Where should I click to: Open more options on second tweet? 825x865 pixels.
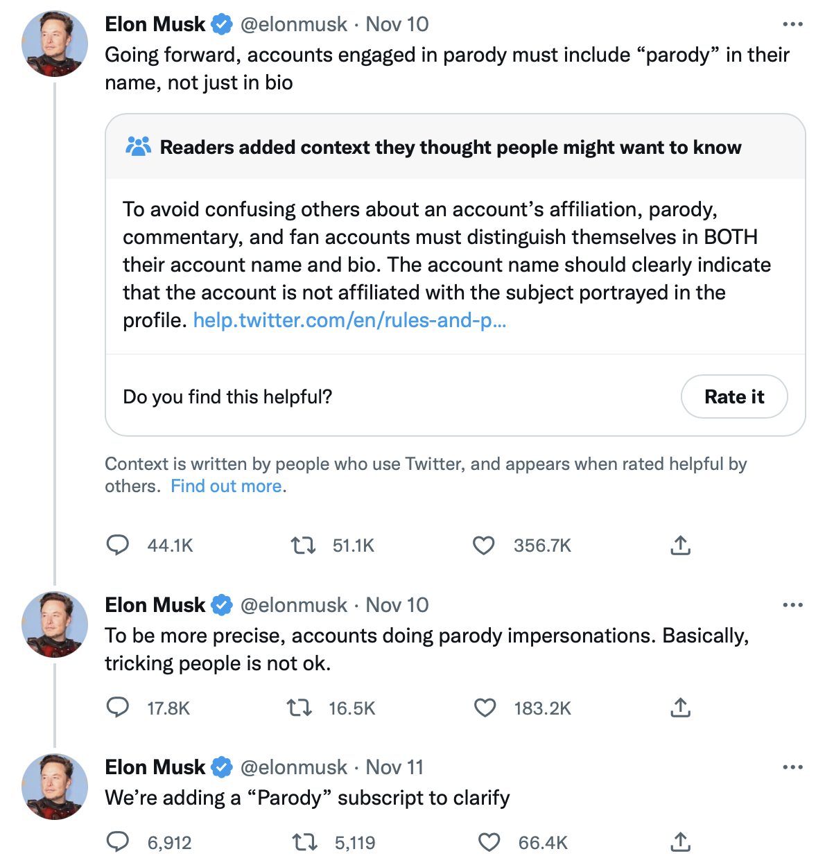(792, 605)
